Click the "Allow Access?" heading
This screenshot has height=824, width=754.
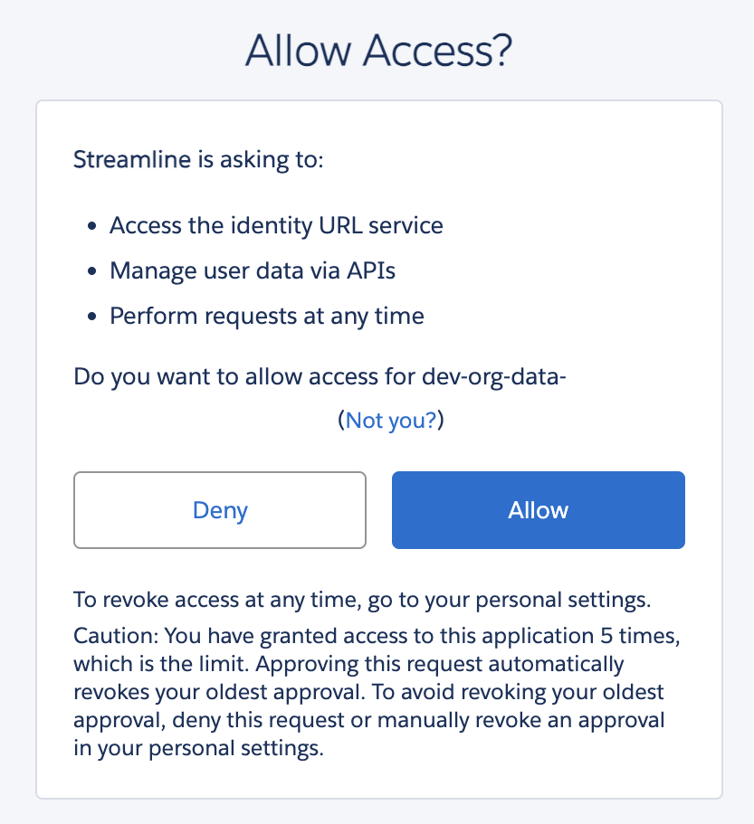[x=378, y=52]
